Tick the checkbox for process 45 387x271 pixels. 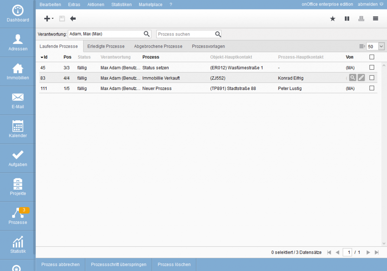pyautogui.click(x=372, y=67)
